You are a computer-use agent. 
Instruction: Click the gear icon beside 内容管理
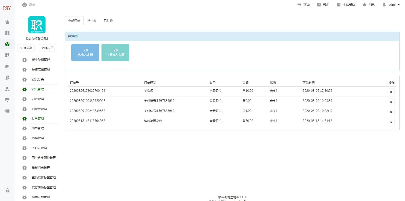(x=24, y=99)
